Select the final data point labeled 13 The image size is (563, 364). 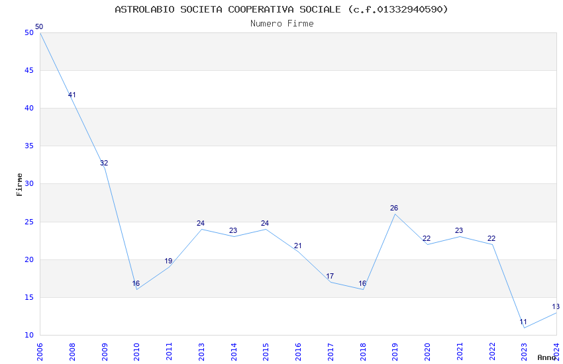click(556, 306)
